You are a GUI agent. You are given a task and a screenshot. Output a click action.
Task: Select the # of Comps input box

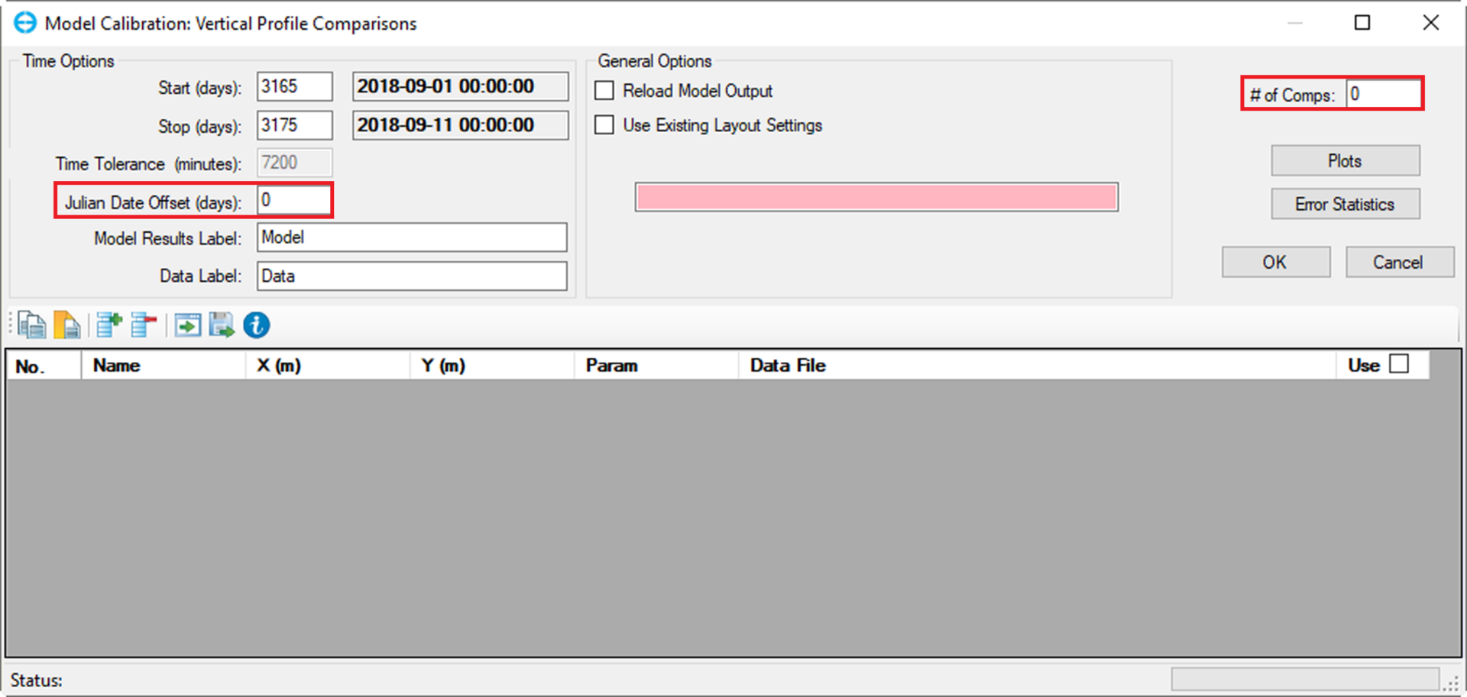click(1382, 95)
